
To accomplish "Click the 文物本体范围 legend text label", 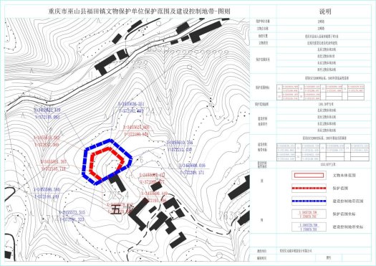I will 344,176.
